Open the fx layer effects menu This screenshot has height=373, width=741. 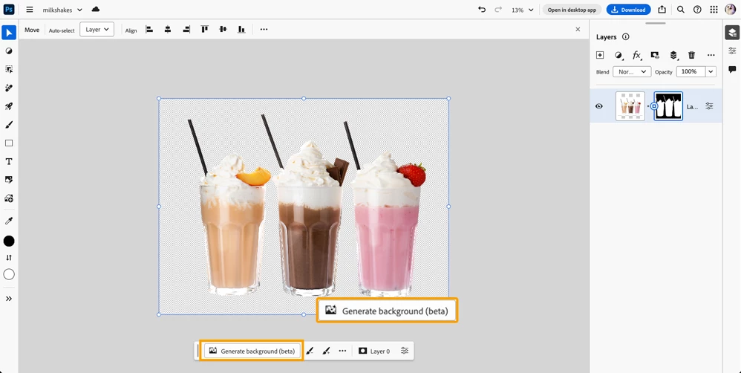click(636, 55)
